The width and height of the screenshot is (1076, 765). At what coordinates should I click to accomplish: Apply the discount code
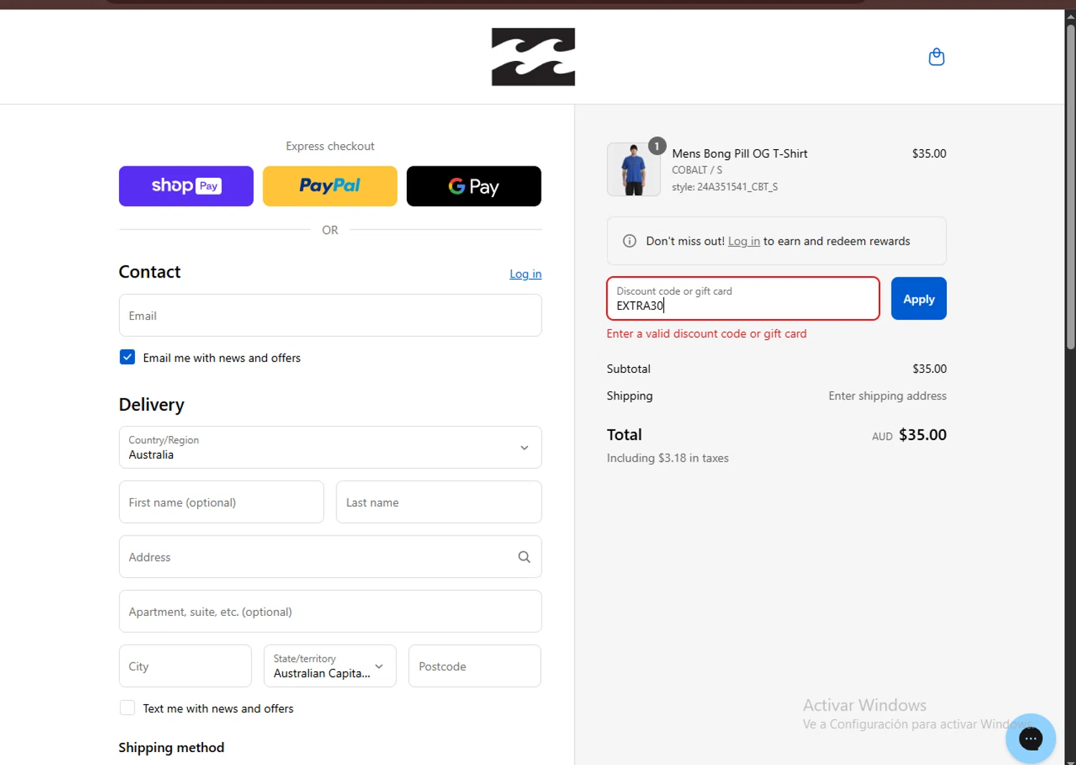tap(918, 298)
